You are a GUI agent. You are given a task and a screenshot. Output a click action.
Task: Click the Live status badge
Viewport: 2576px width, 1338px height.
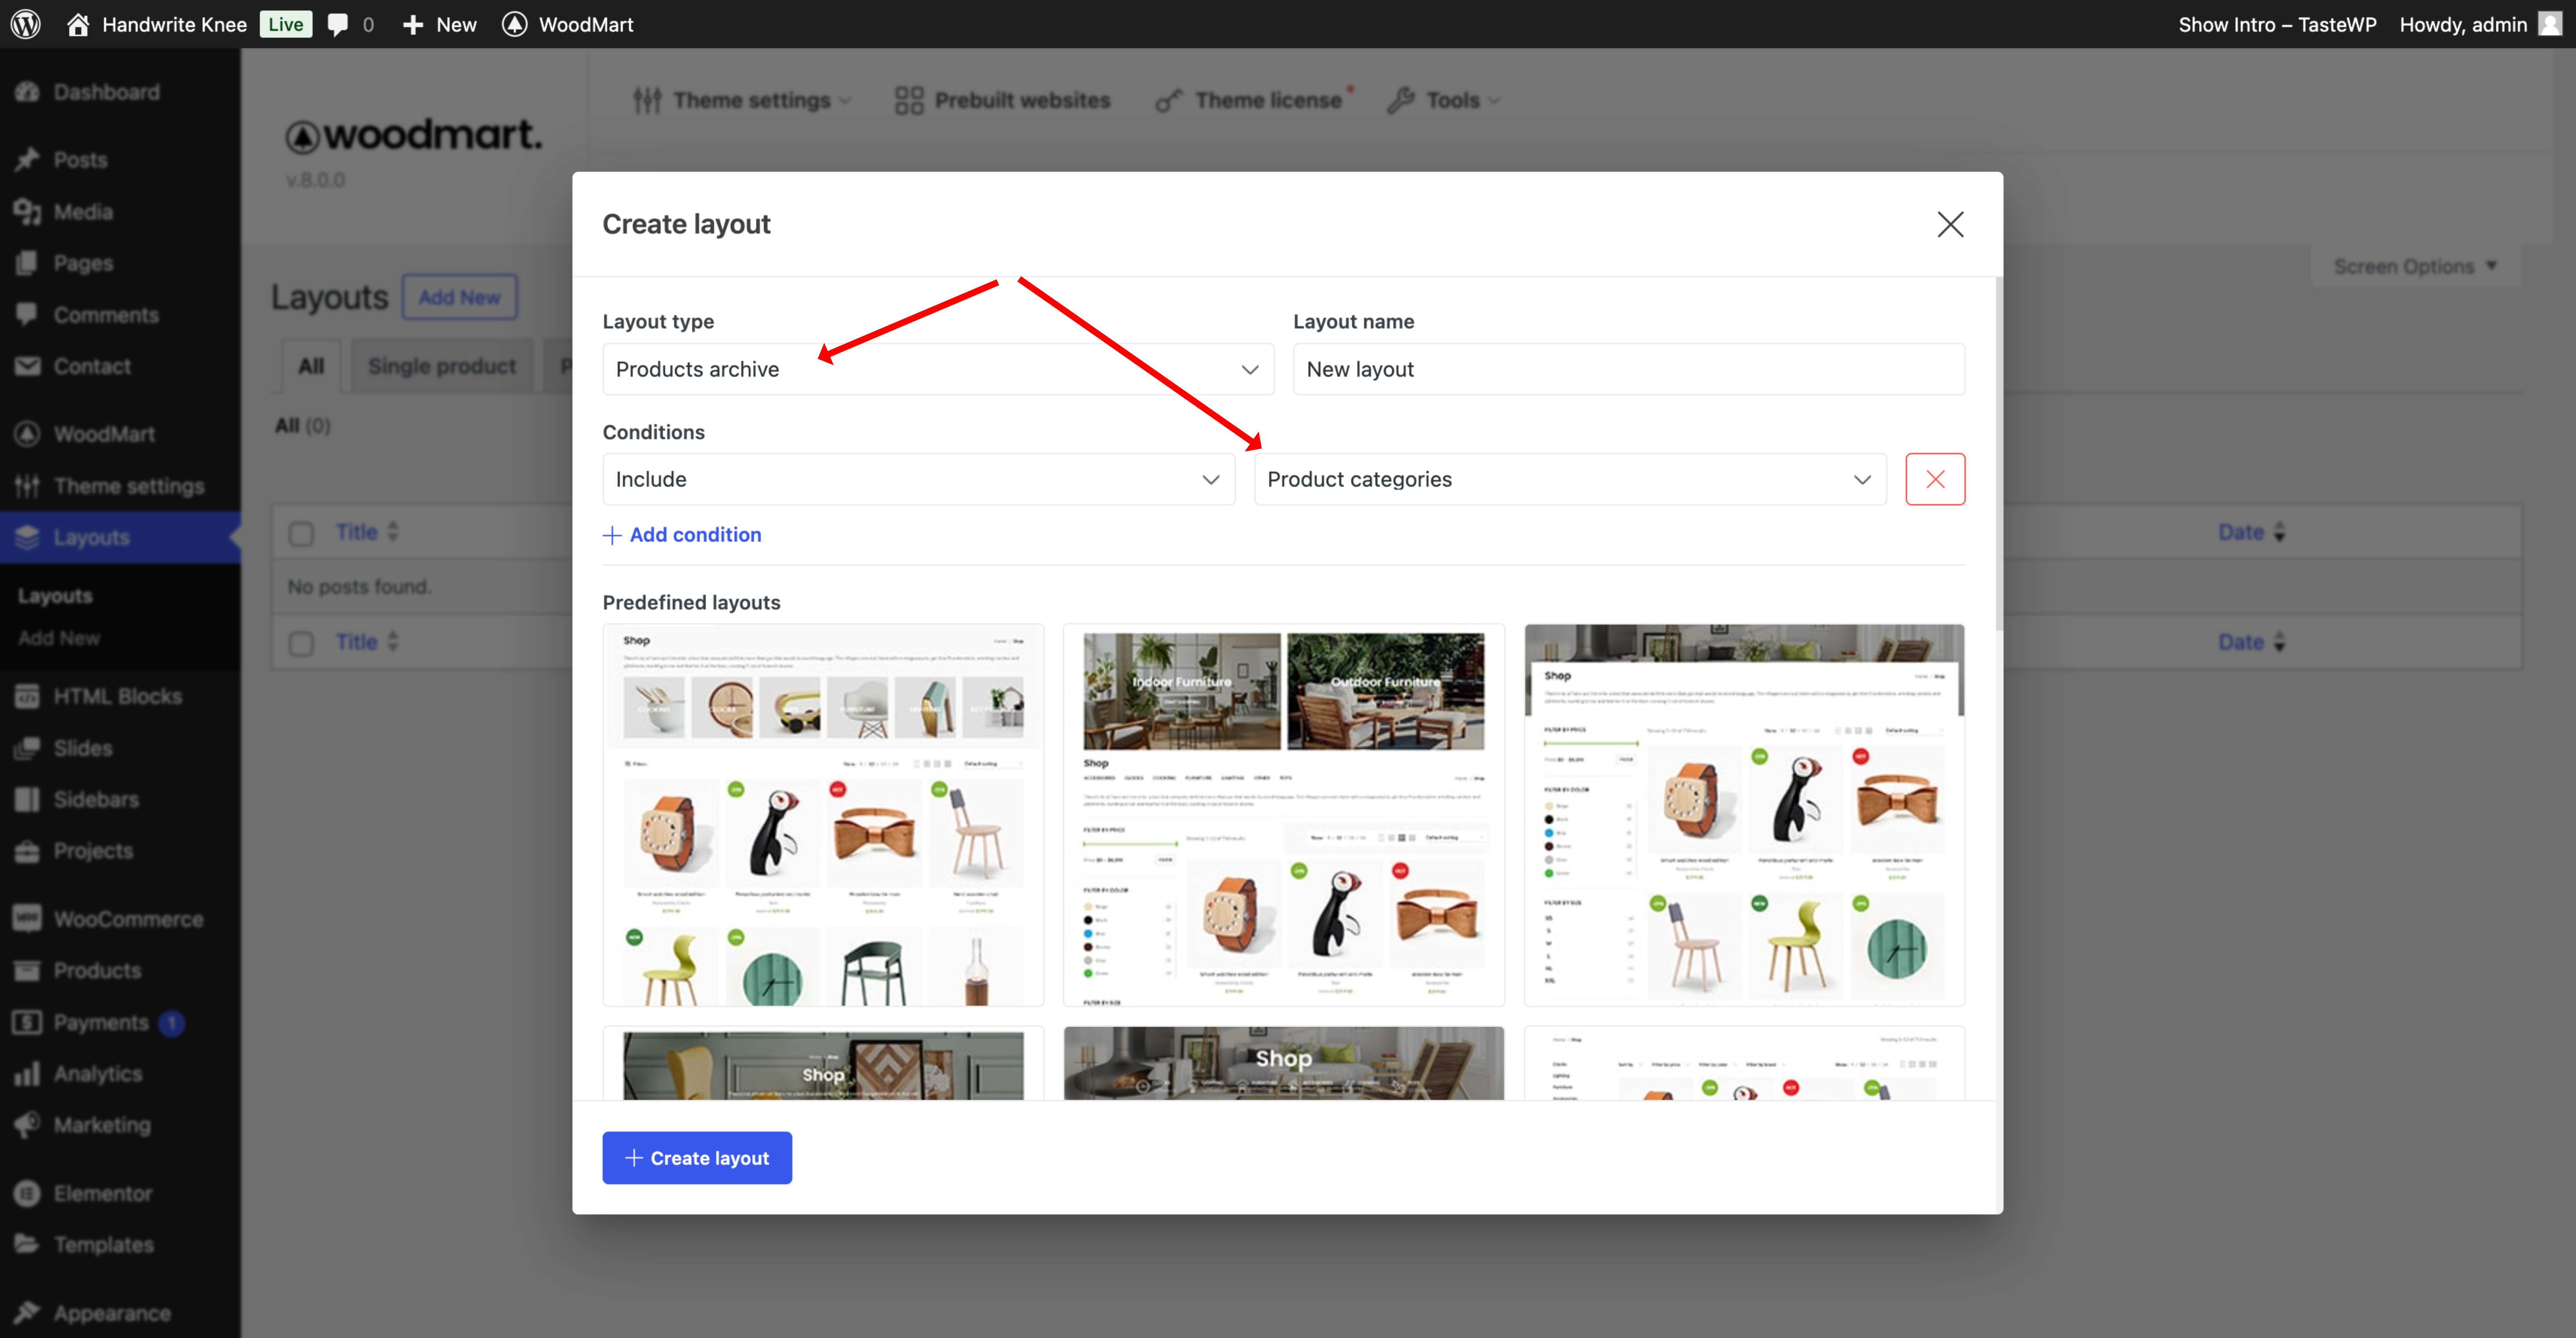[285, 24]
